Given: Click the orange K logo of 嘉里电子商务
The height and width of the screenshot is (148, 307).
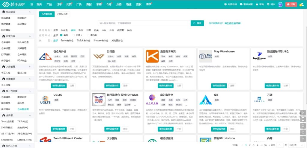Looking at the screenshot, I should pos(152,56).
